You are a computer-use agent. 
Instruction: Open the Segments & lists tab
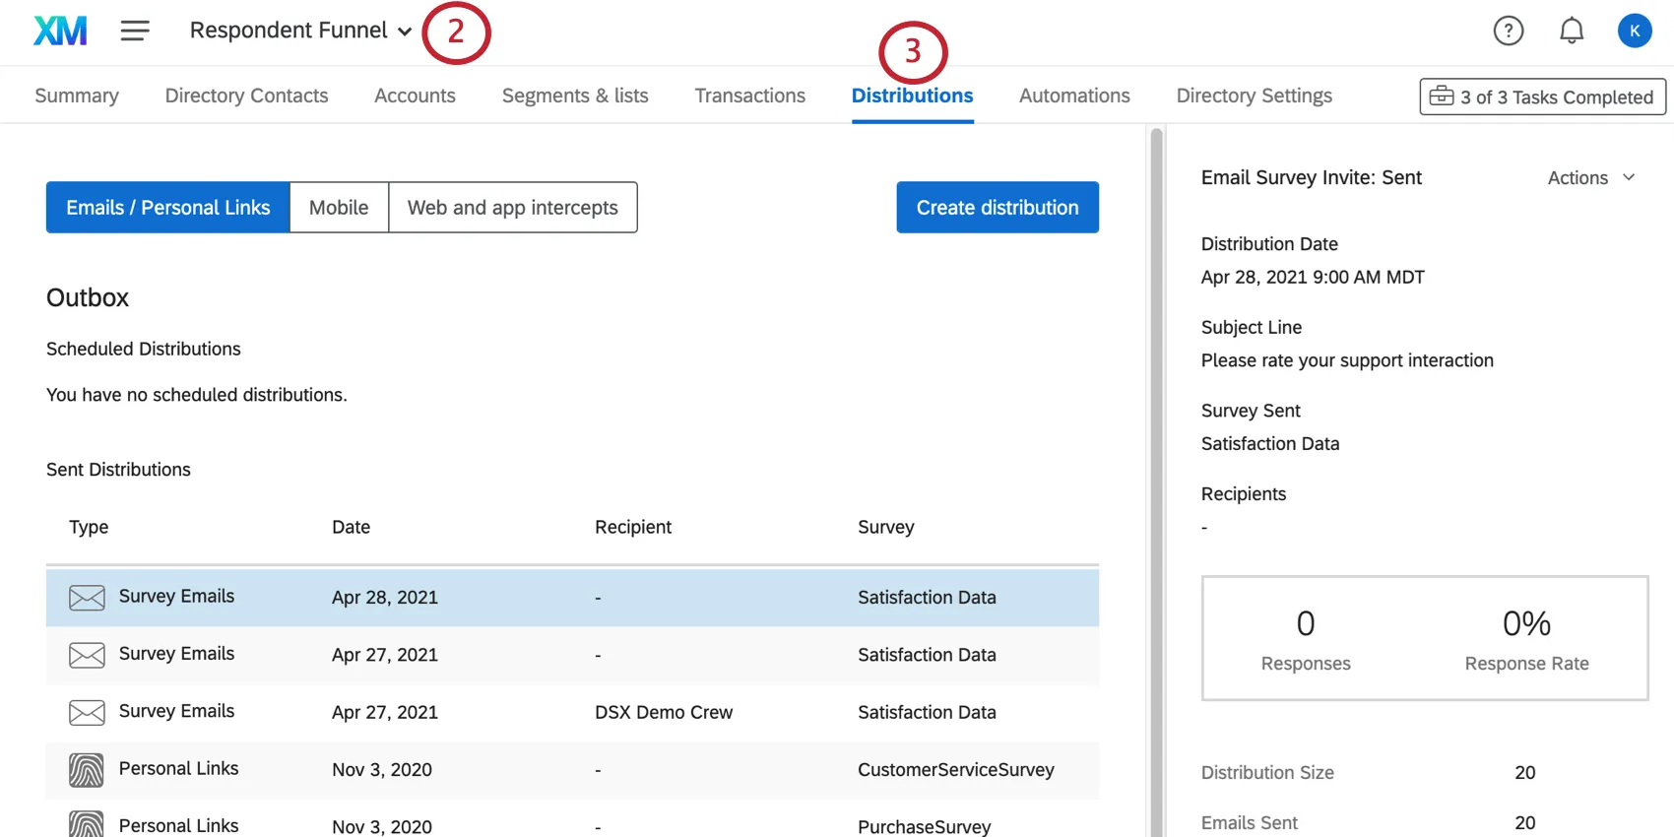(575, 96)
